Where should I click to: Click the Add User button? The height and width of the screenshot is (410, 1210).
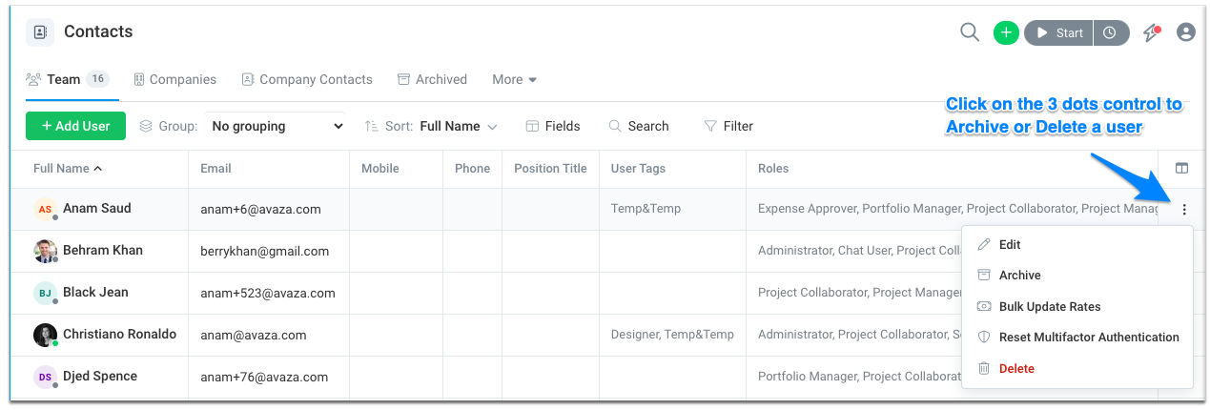coord(75,126)
